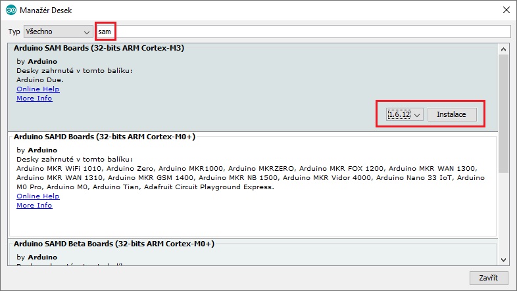Click the vertical scrollbar thumb
Image resolution: width=517 pixels, height=291 pixels.
tap(503, 114)
